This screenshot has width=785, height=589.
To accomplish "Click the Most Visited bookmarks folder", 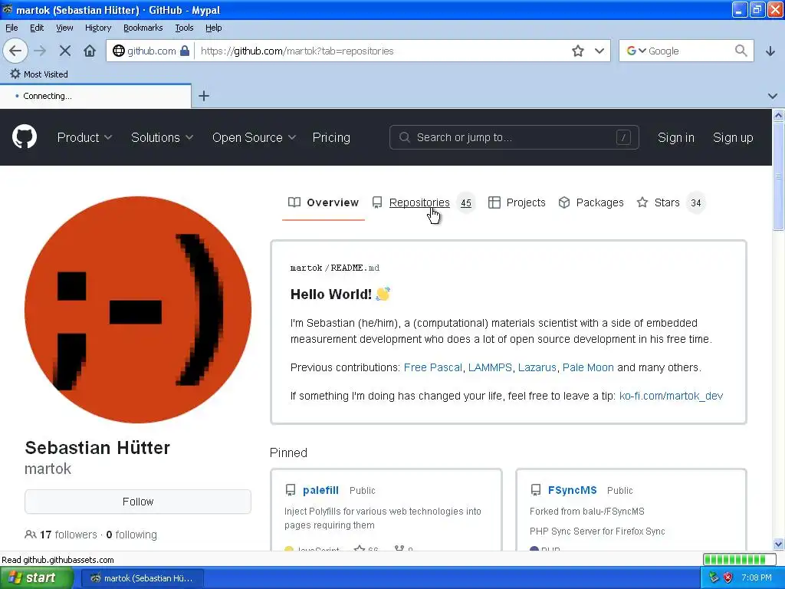I will (39, 74).
